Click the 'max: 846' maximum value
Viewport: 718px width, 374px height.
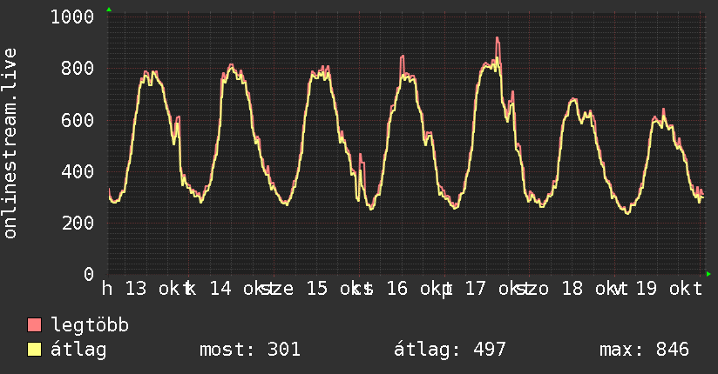point(644,350)
